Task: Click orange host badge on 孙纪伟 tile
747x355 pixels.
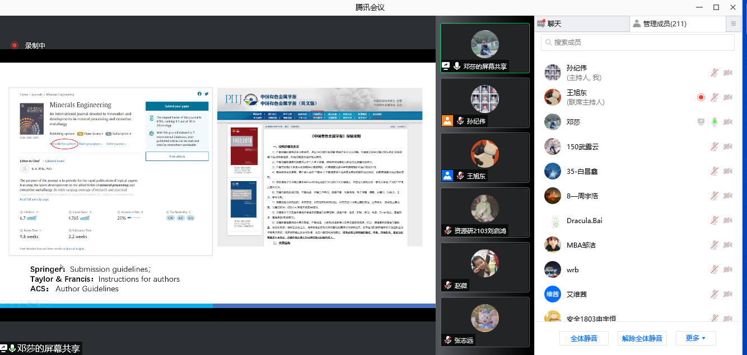Action: pyautogui.click(x=447, y=121)
